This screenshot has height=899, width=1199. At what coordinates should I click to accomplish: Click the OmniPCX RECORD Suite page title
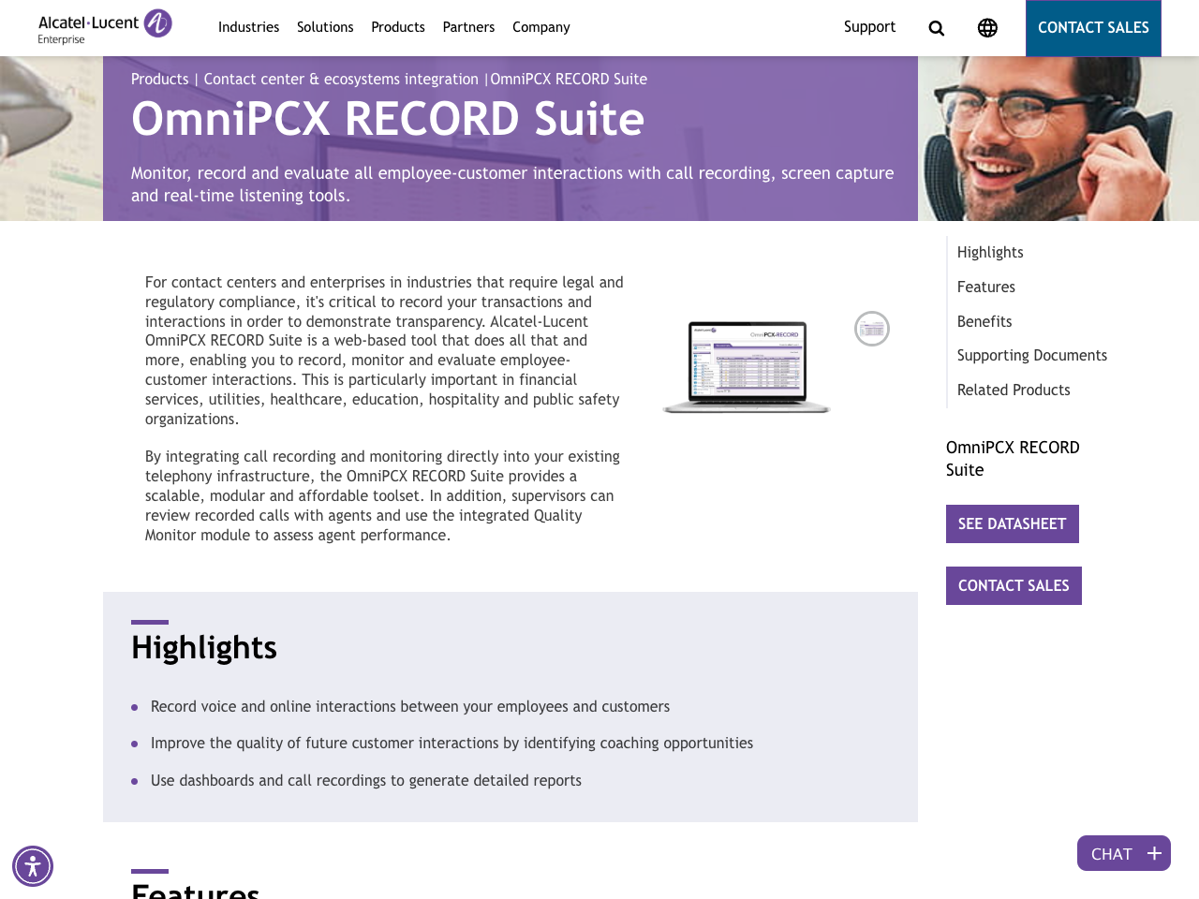coord(388,119)
